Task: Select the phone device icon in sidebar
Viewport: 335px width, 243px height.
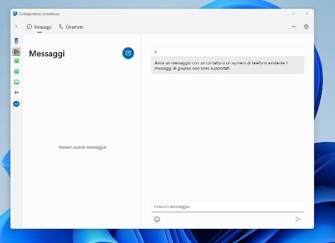Action: tap(16, 41)
